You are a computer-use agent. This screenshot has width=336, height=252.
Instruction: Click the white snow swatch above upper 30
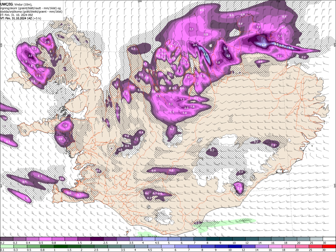(329, 239)
